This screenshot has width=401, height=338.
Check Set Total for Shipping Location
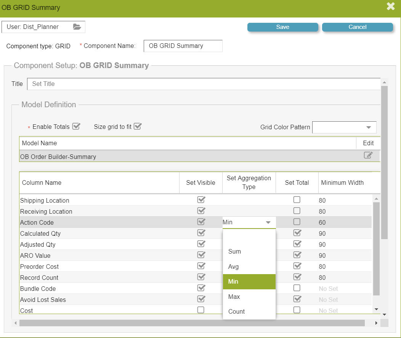click(x=297, y=200)
